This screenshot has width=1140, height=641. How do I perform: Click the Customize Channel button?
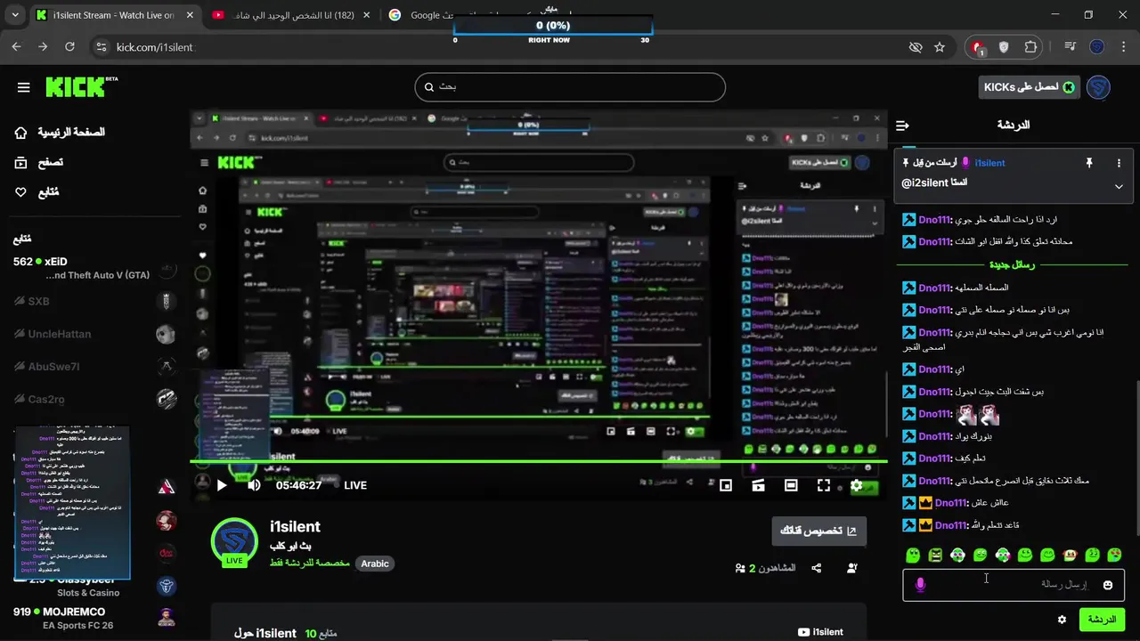(x=818, y=531)
